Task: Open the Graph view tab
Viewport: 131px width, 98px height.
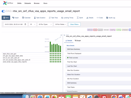Action: [15, 18]
